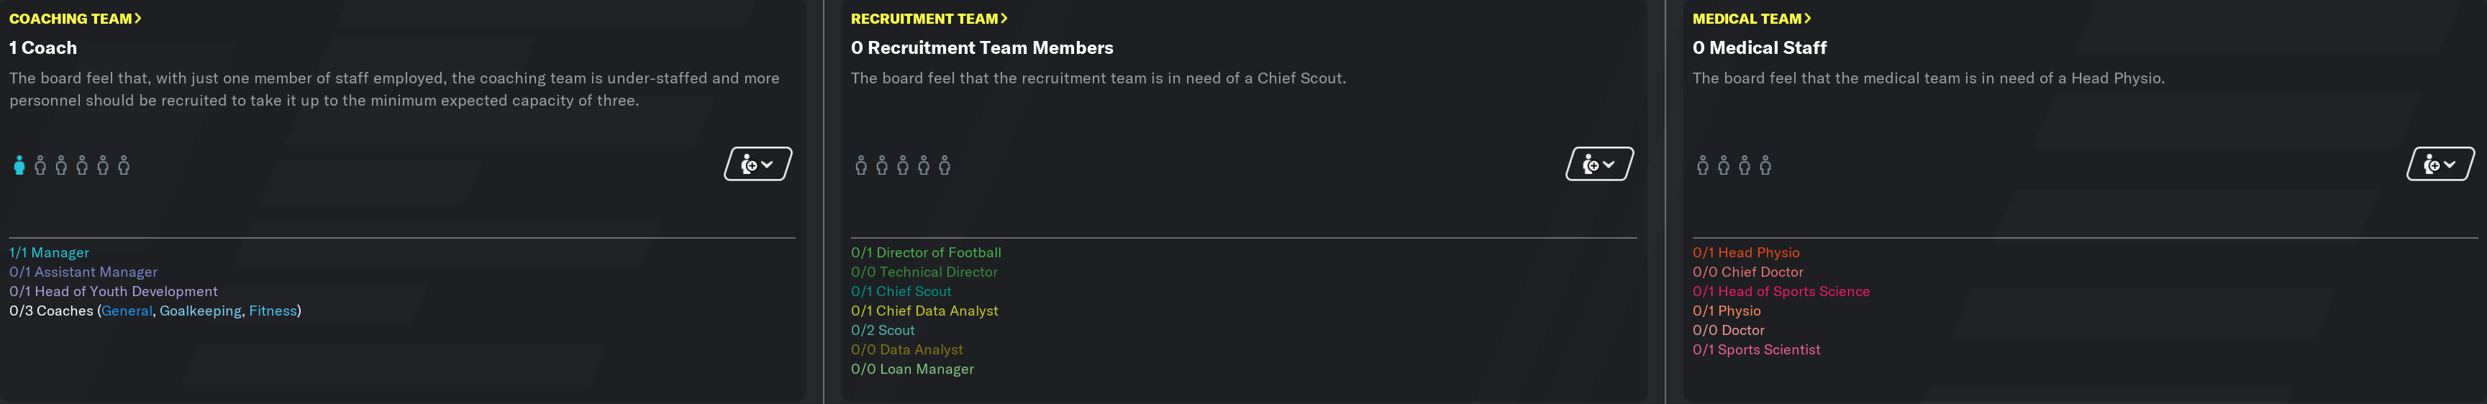Open the Coaching Team section header
2487x404 pixels.
pyautogui.click(x=76, y=18)
